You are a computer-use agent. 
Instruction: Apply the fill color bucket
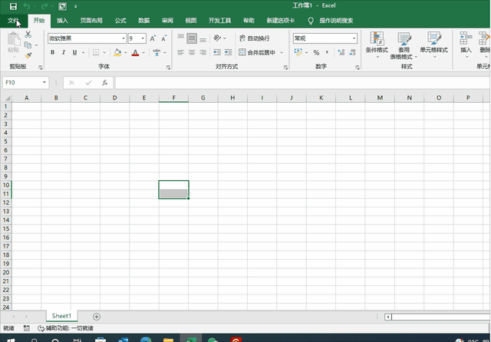[x=117, y=52]
